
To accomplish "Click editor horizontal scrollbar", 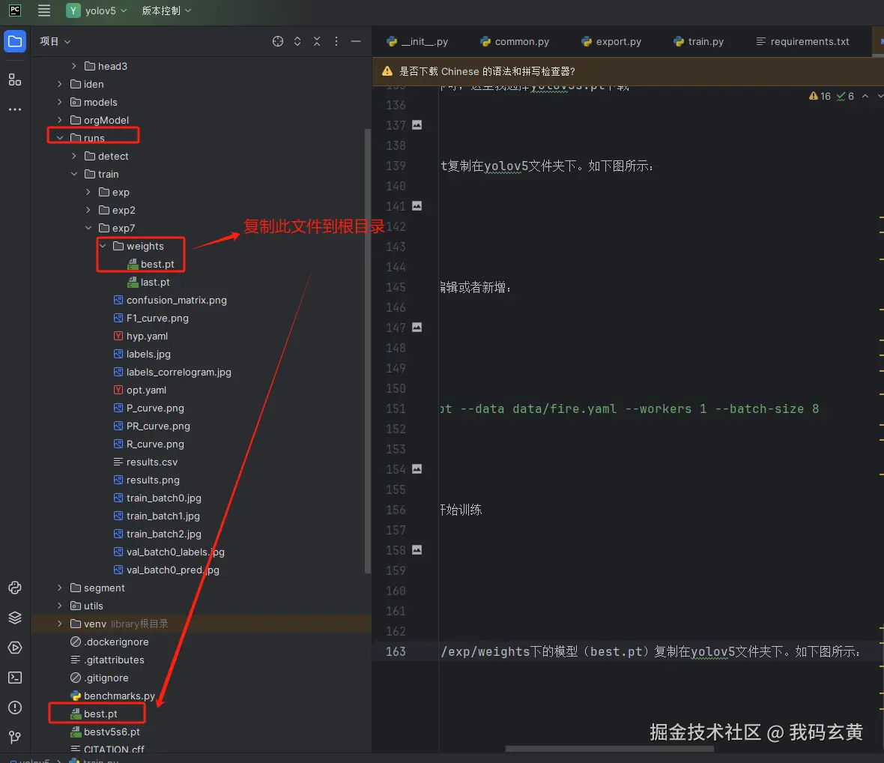I will point(610,749).
